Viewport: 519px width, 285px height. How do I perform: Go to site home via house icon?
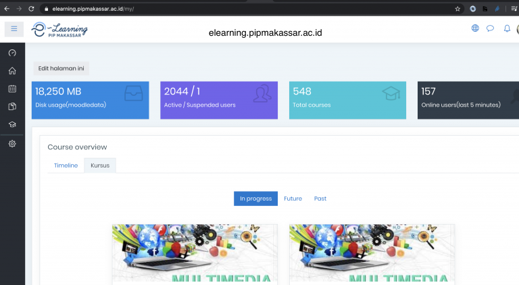(12, 71)
